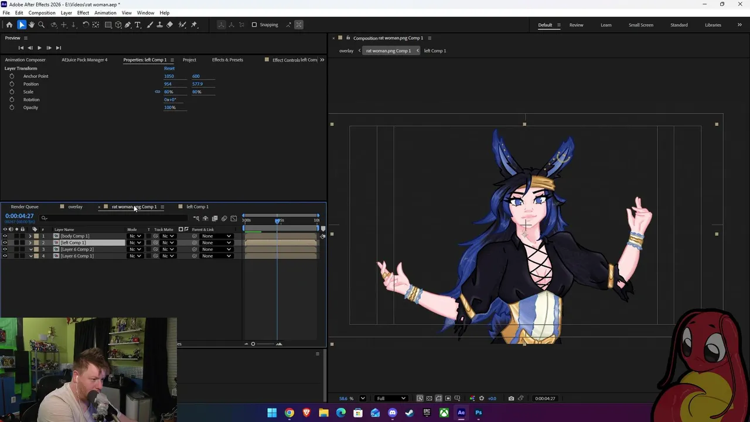750x422 pixels.
Task: Click the current time indicator playhead
Action: [x=278, y=221]
